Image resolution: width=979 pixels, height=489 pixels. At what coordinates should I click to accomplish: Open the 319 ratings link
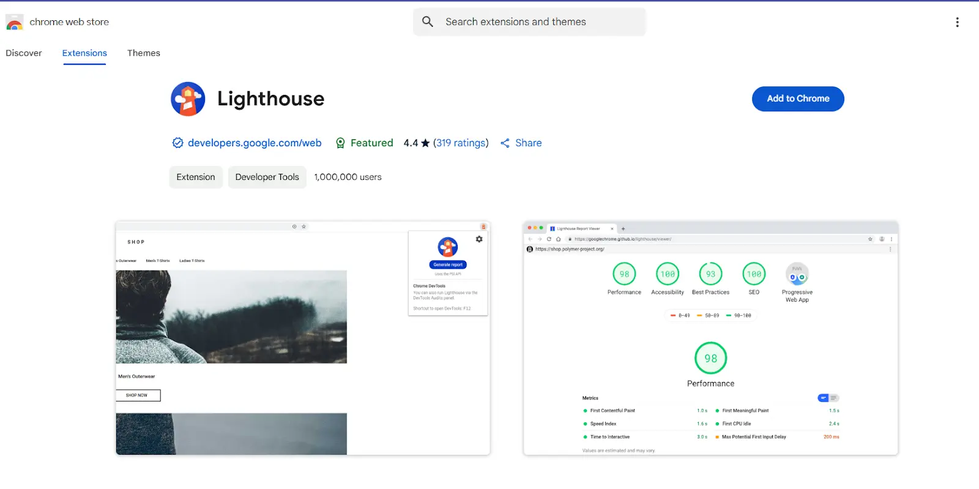461,143
